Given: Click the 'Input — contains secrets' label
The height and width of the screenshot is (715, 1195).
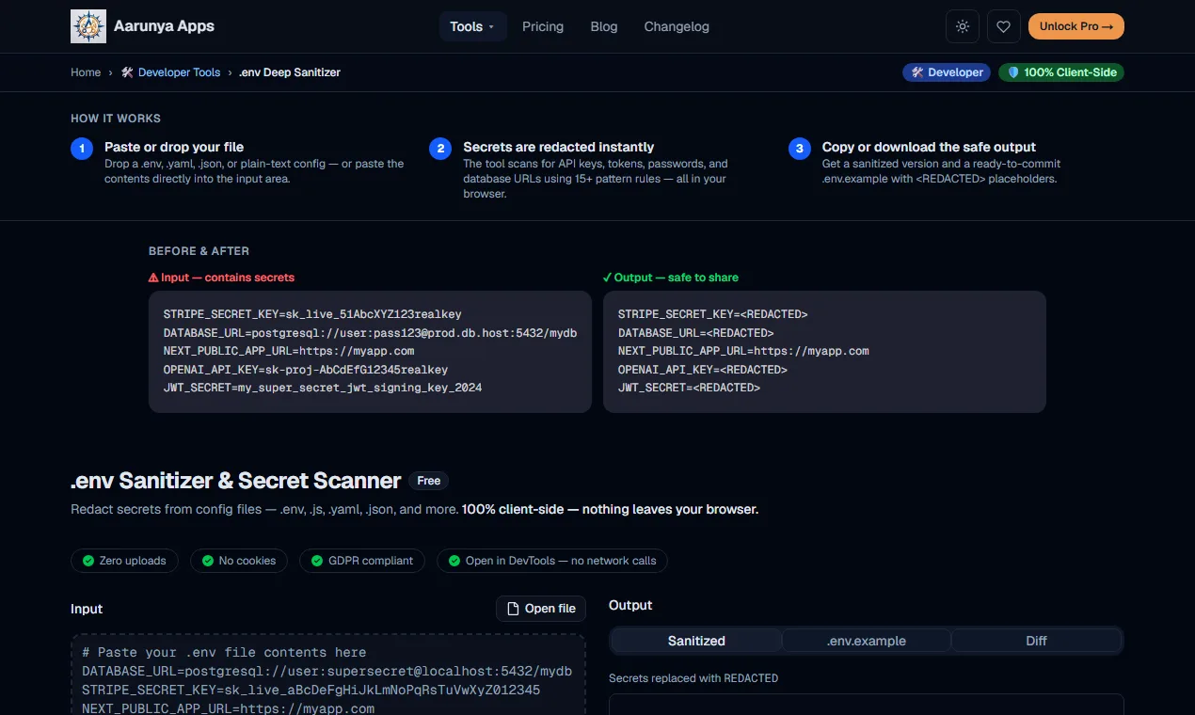Looking at the screenshot, I should tap(221, 278).
